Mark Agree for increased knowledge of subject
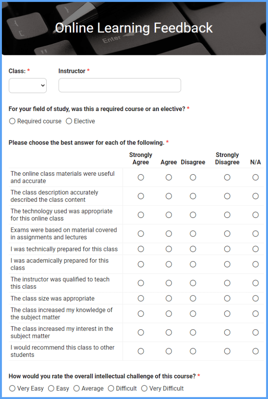 [x=168, y=313]
